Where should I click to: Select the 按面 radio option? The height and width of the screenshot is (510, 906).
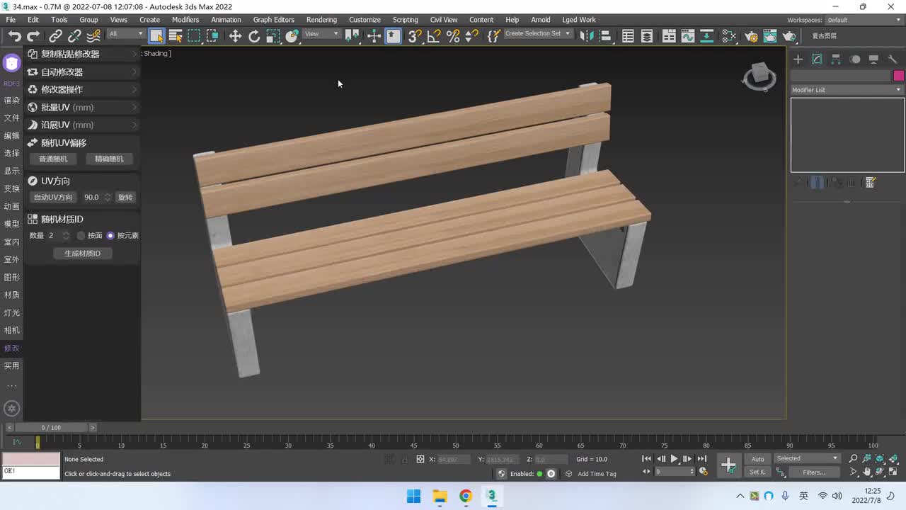pyautogui.click(x=81, y=235)
